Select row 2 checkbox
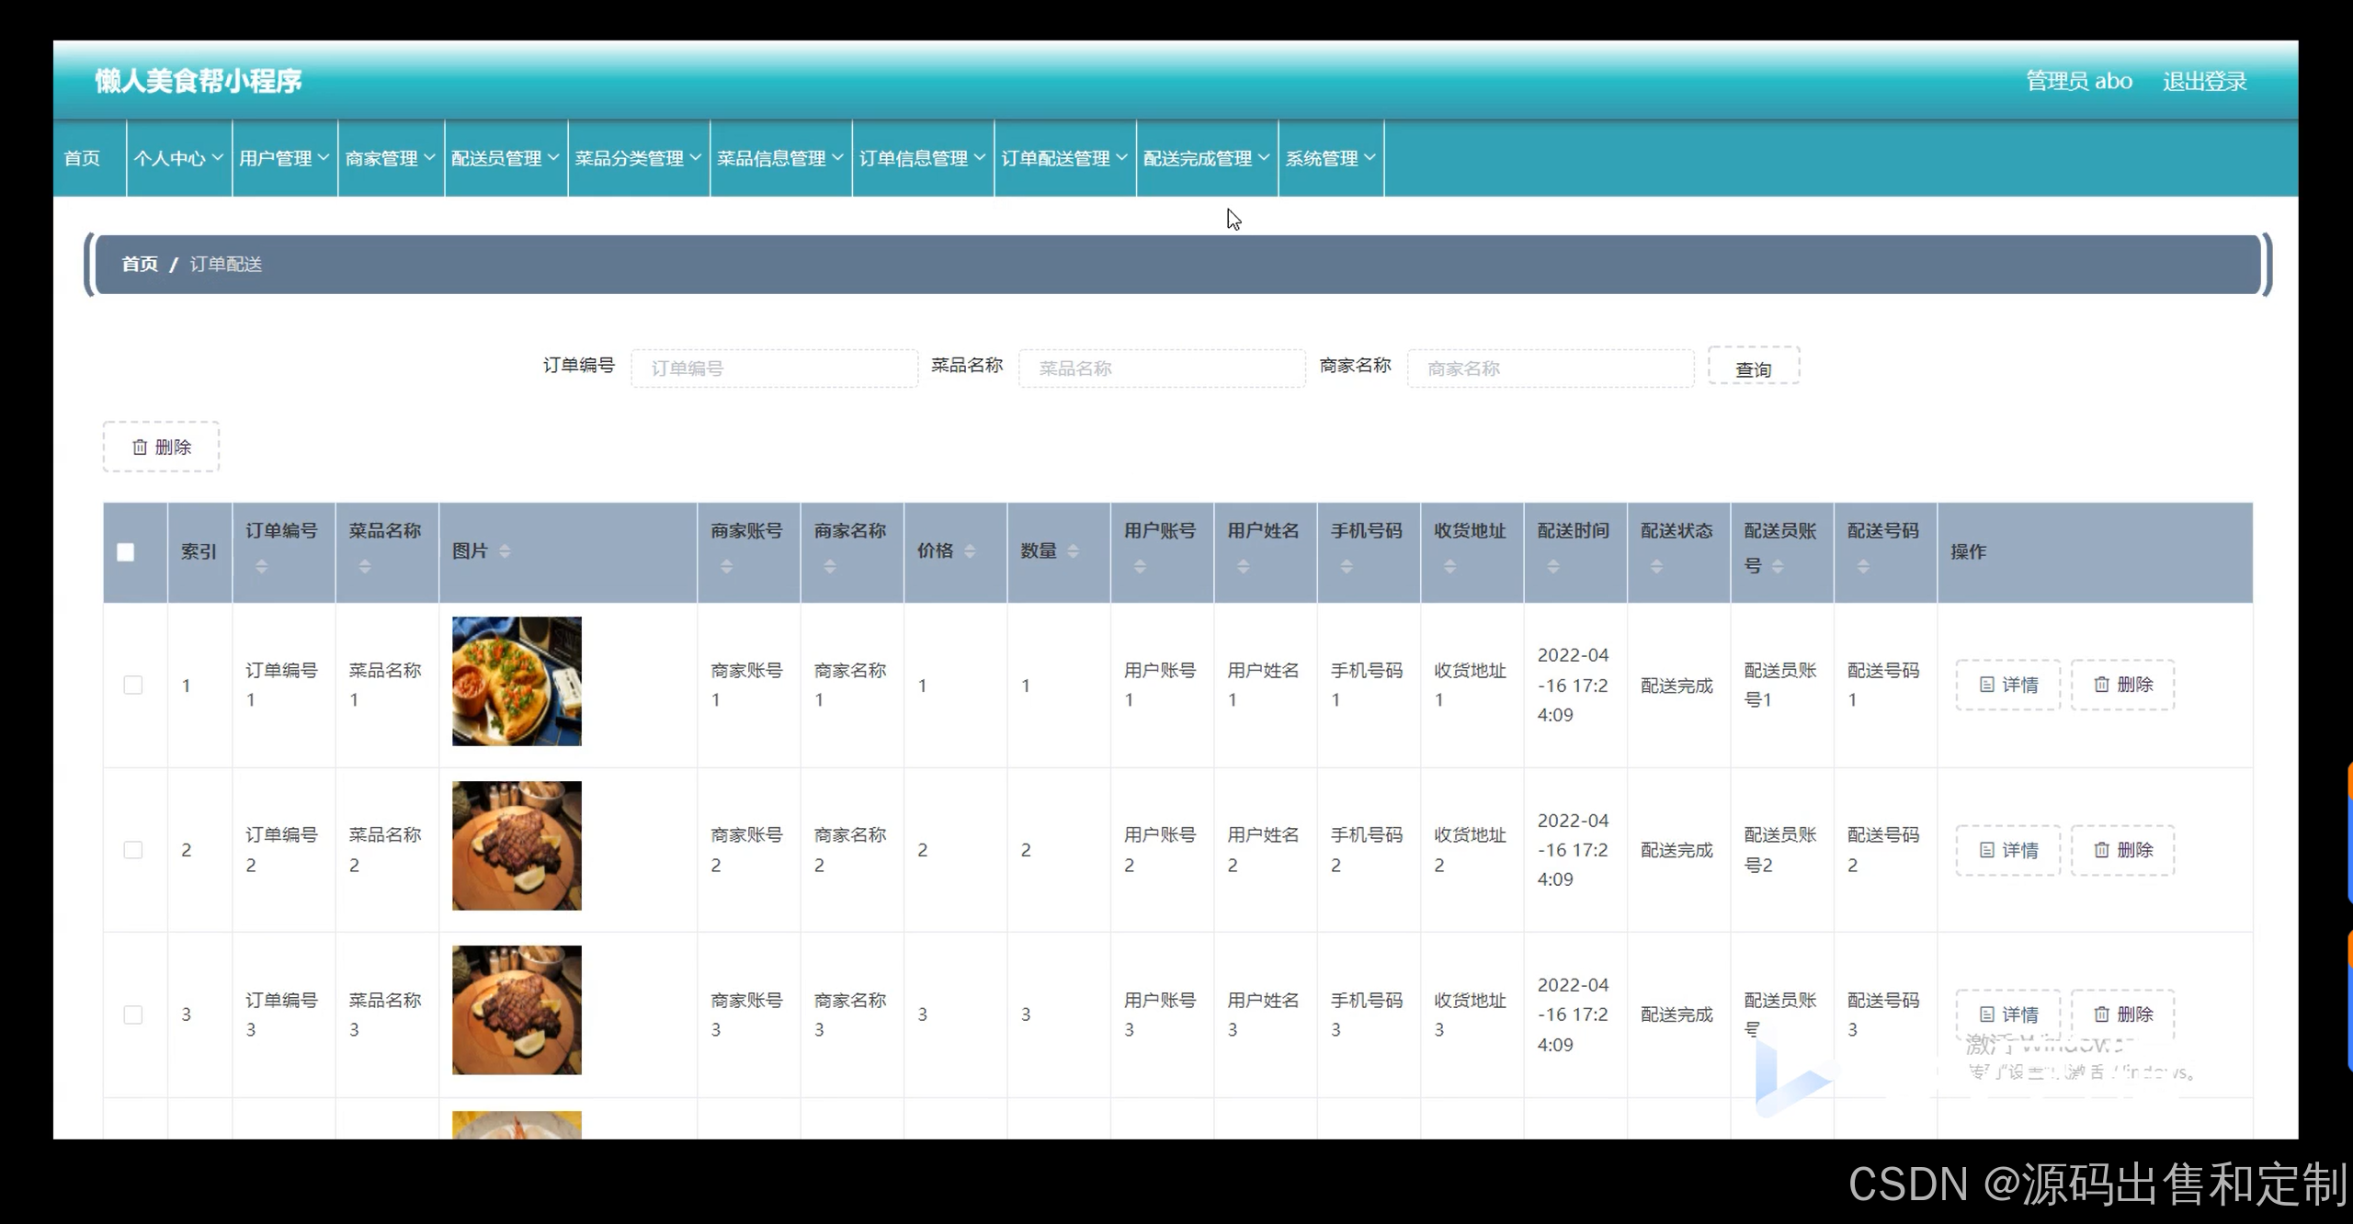2353x1224 pixels. 133,850
